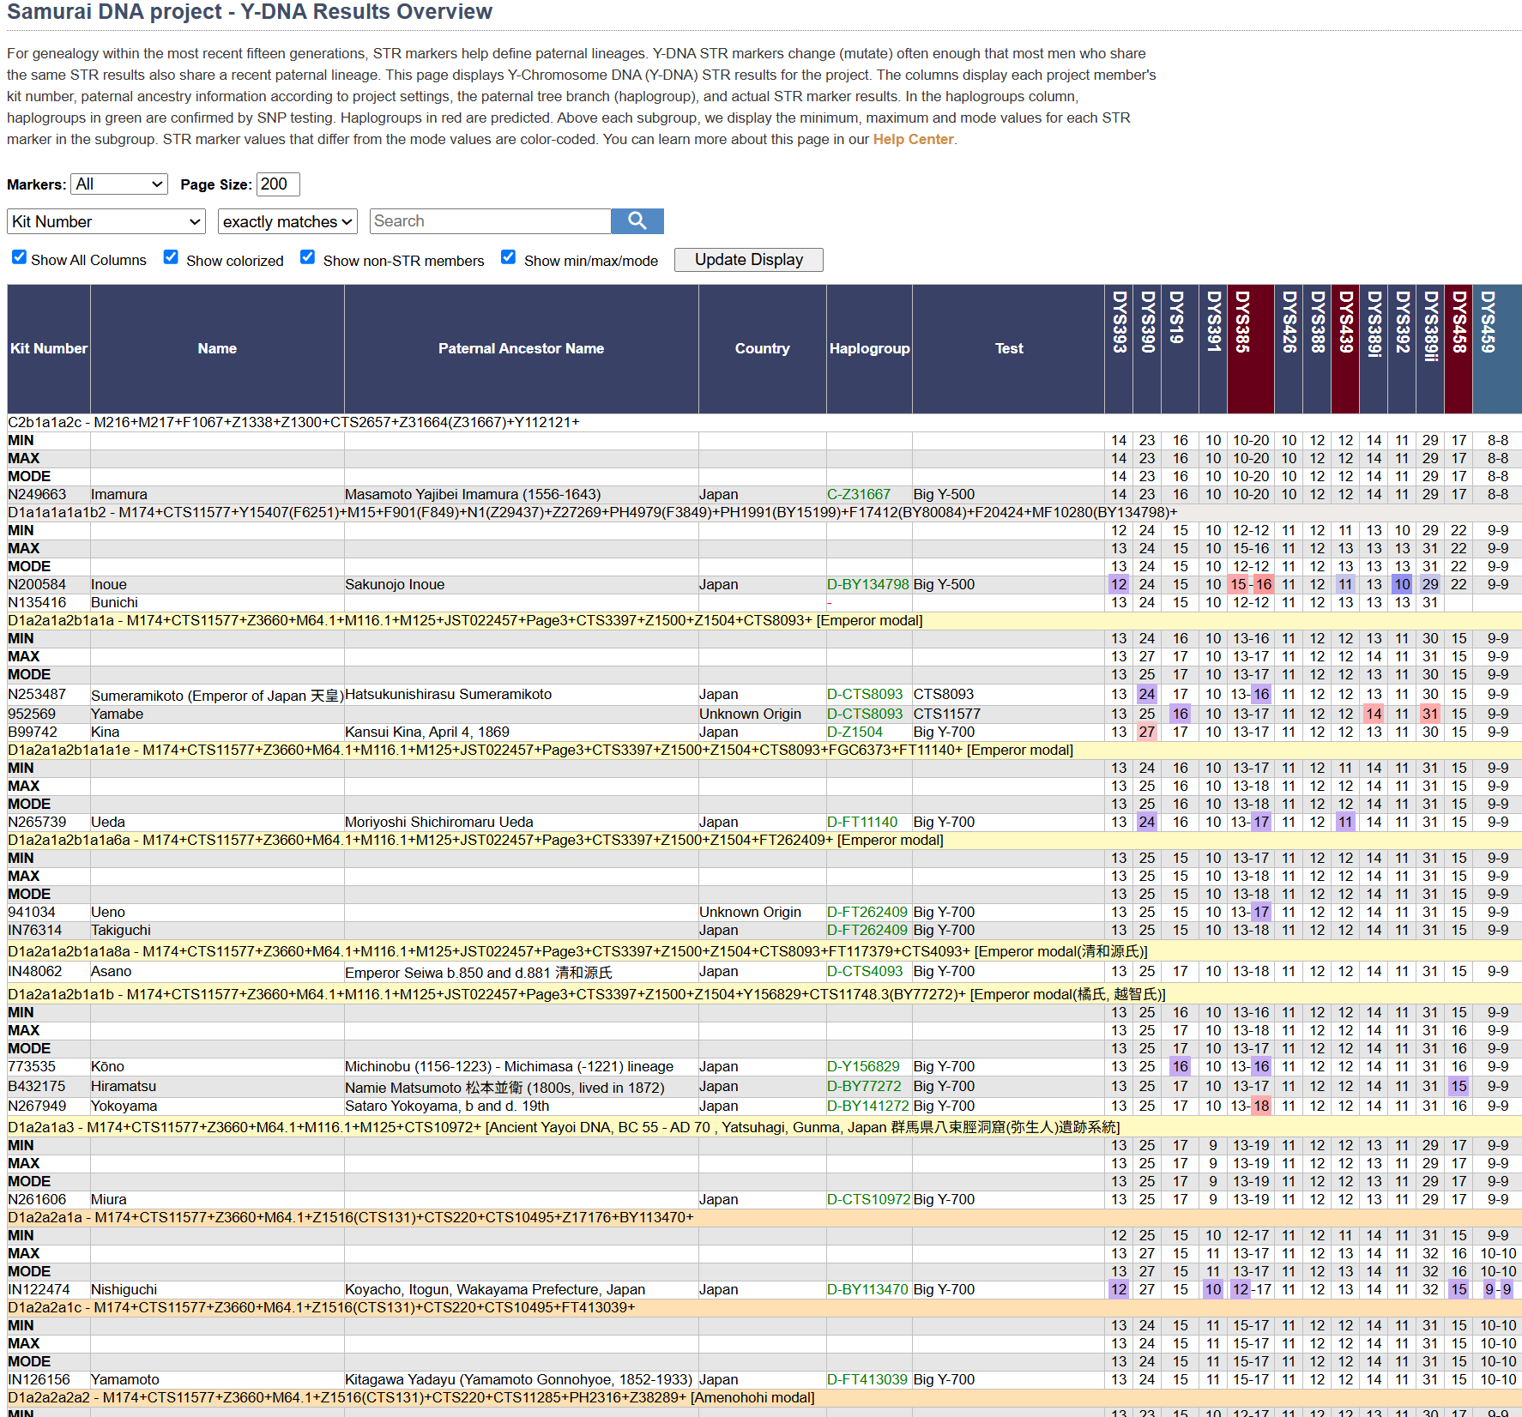This screenshot has height=1417, width=1522.
Task: Click the Paternal Ancestor Name header
Action: pos(521,348)
